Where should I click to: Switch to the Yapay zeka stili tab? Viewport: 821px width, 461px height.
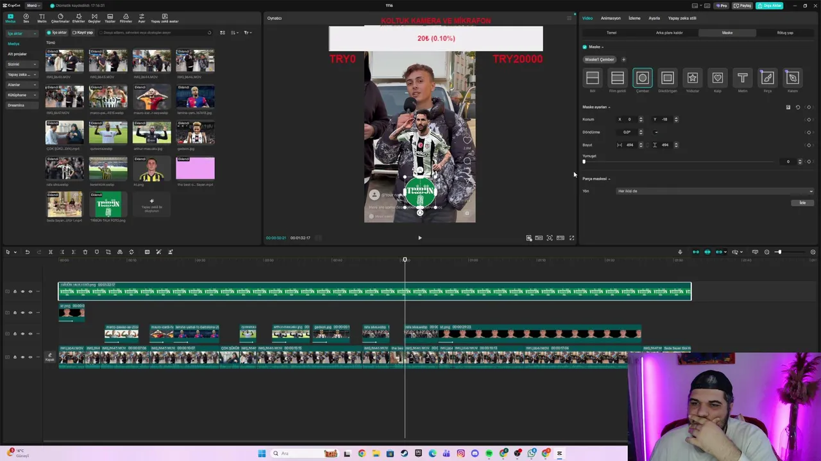tap(682, 19)
